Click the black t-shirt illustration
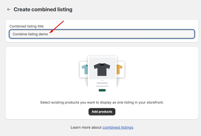Viewport: 201px width, 136px height. (x=102, y=69)
